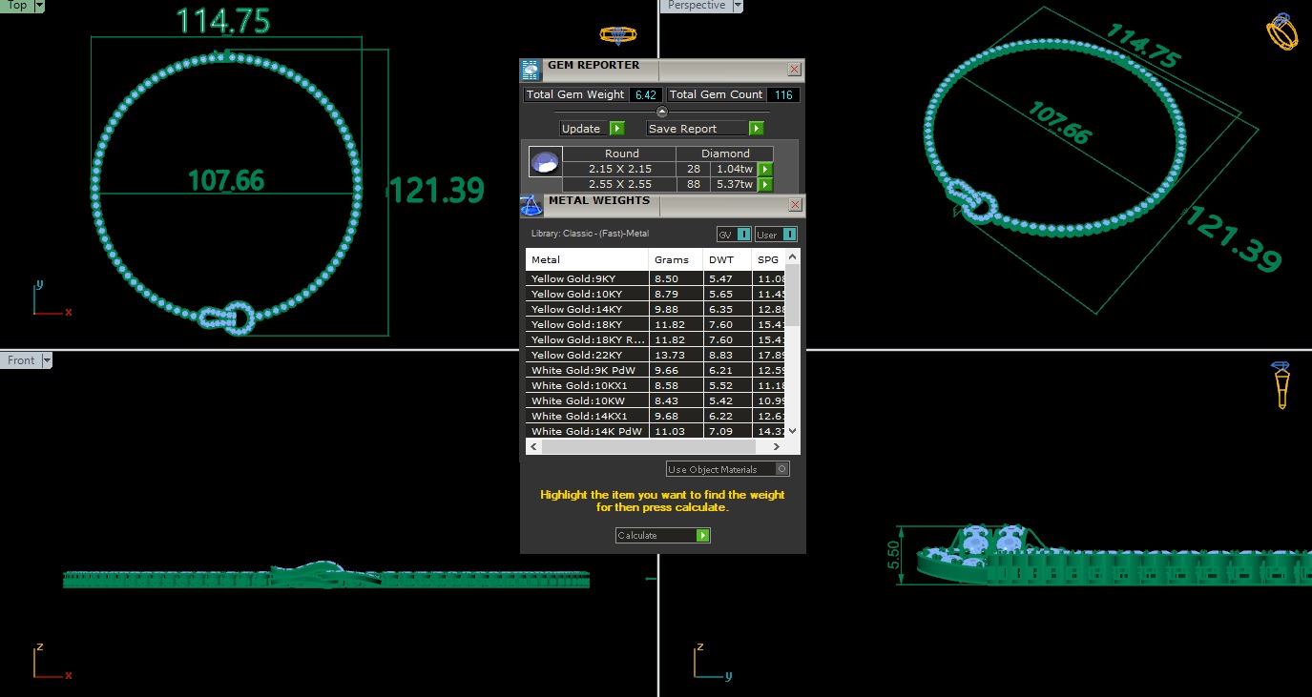Image resolution: width=1312 pixels, height=697 pixels.
Task: Select the White Gold:14KX1 row
Action: (x=656, y=416)
